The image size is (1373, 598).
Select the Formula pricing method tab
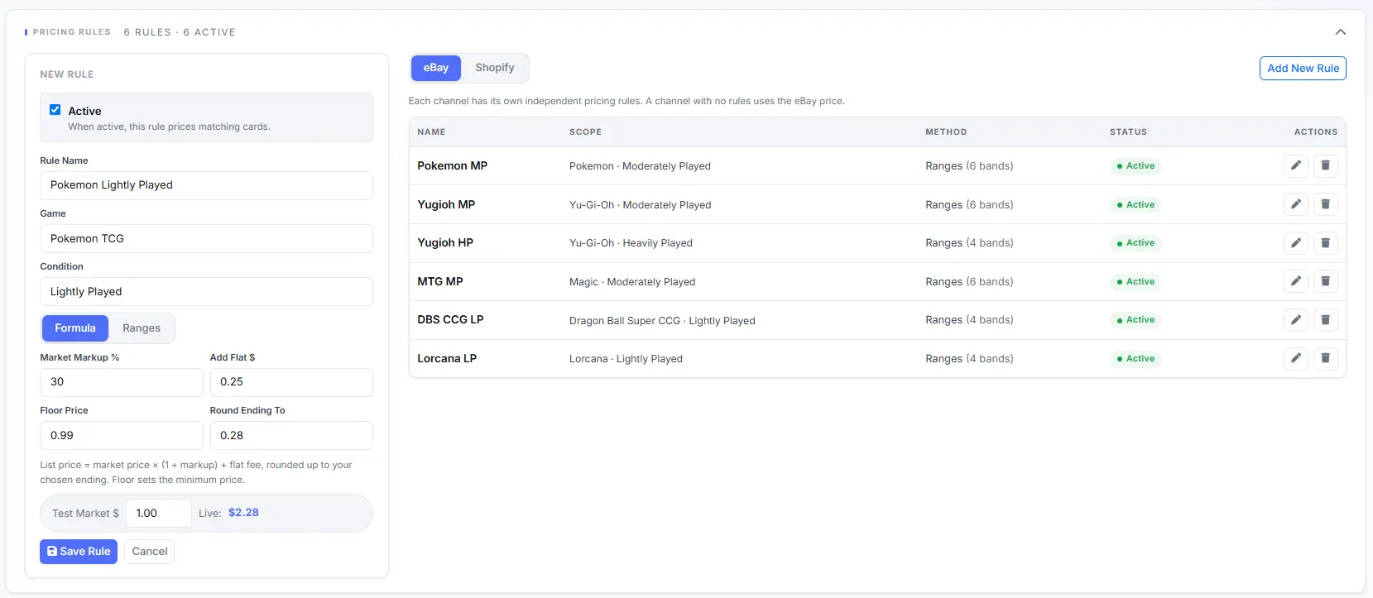point(75,328)
